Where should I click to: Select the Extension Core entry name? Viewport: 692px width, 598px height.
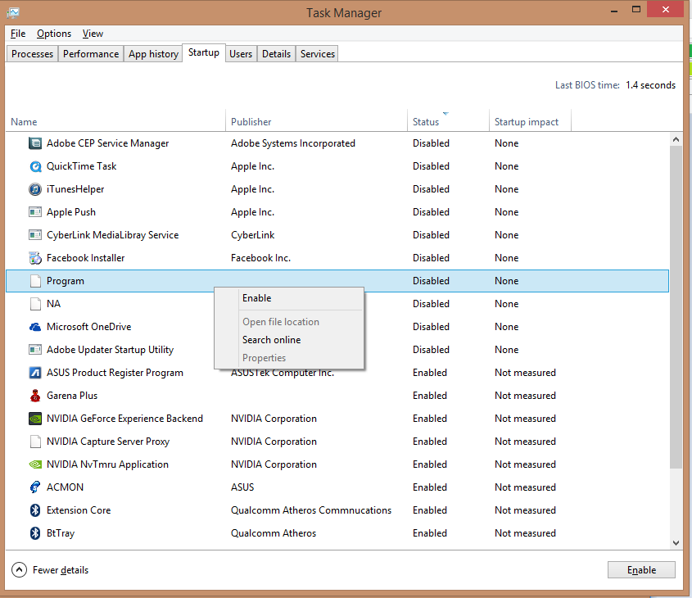pos(79,510)
